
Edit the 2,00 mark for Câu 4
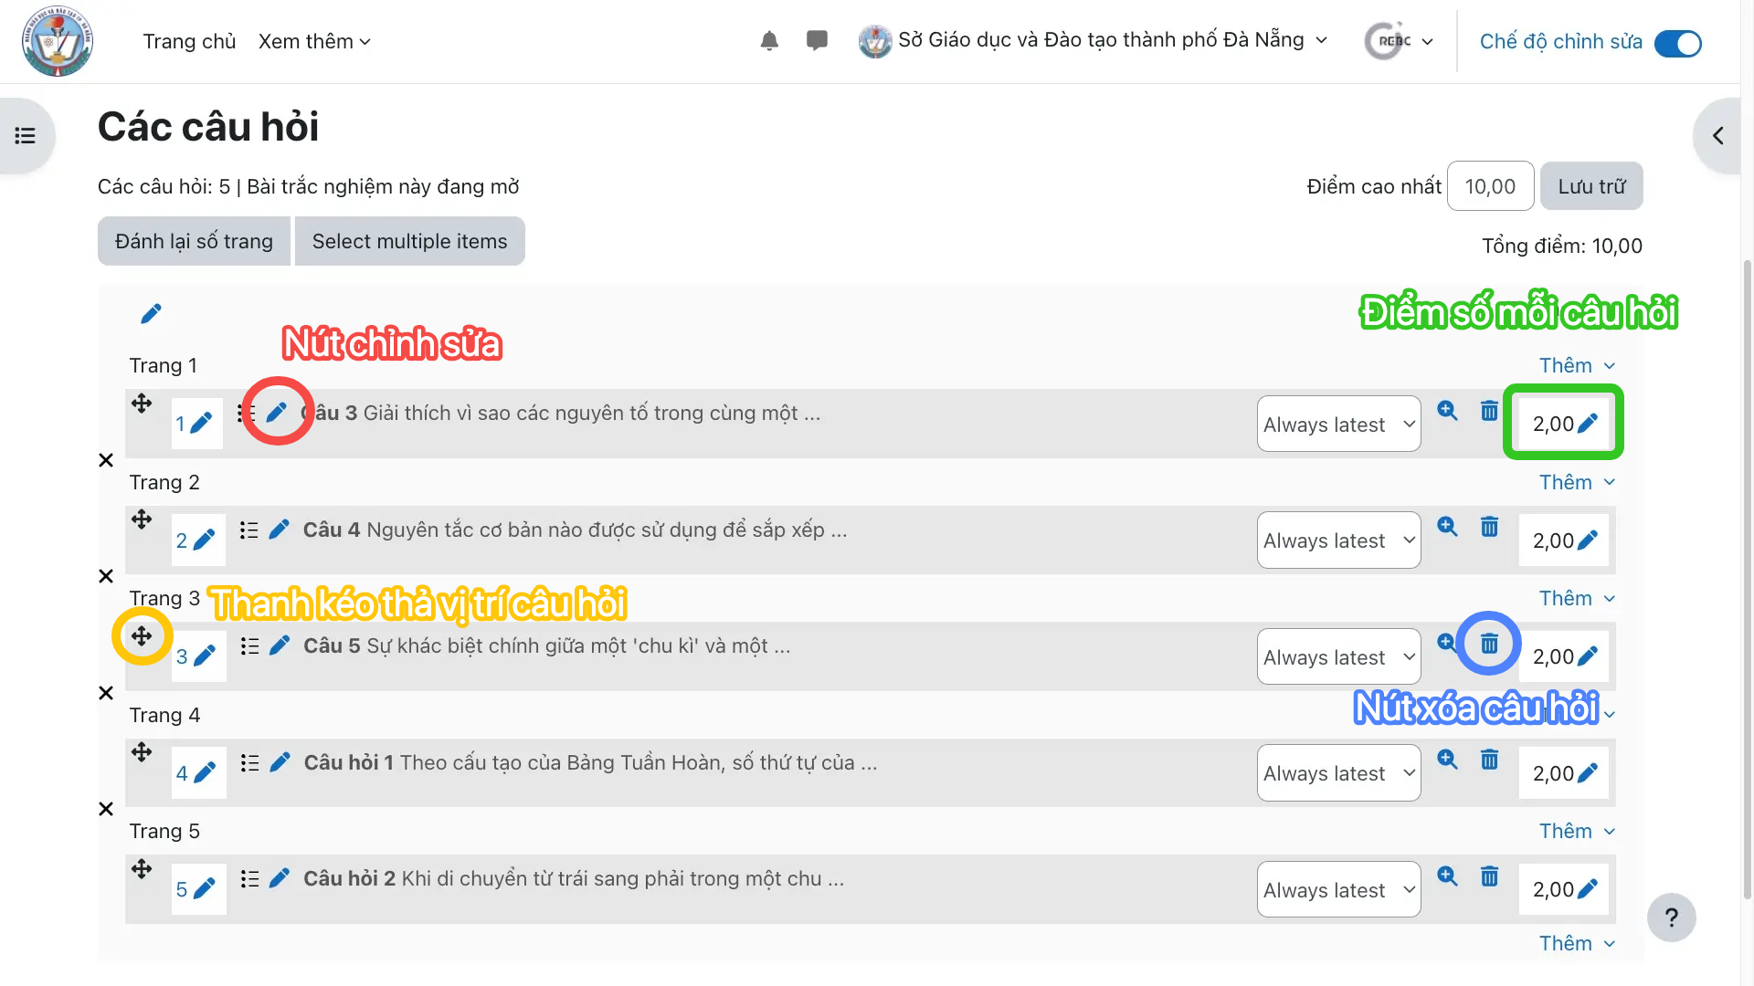1588,540
